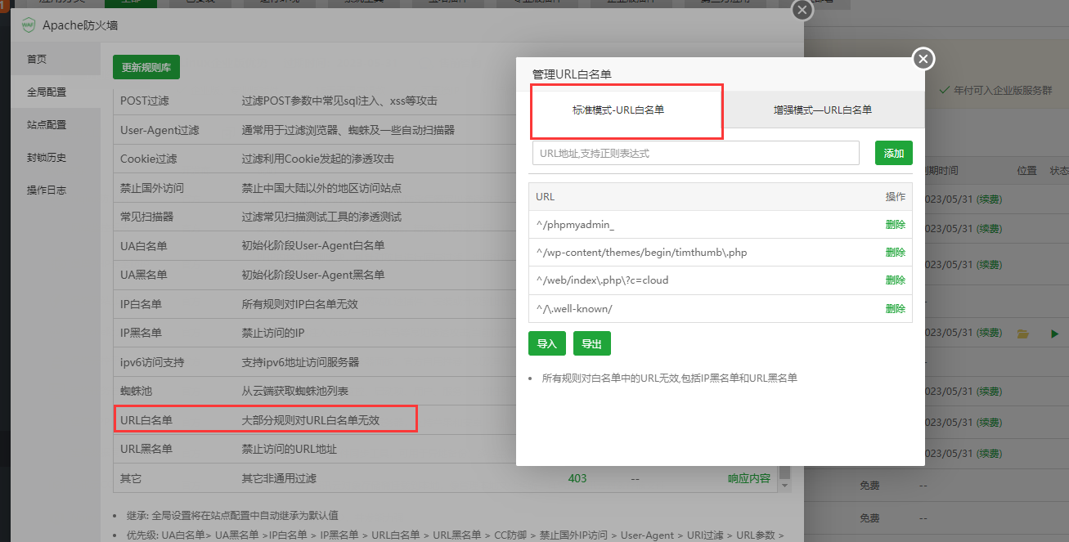Select the URL黑名单 rule row

tap(314, 449)
